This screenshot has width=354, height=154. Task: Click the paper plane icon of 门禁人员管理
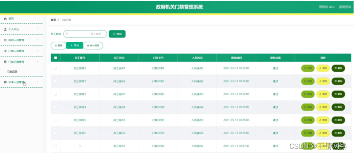coord(5,51)
